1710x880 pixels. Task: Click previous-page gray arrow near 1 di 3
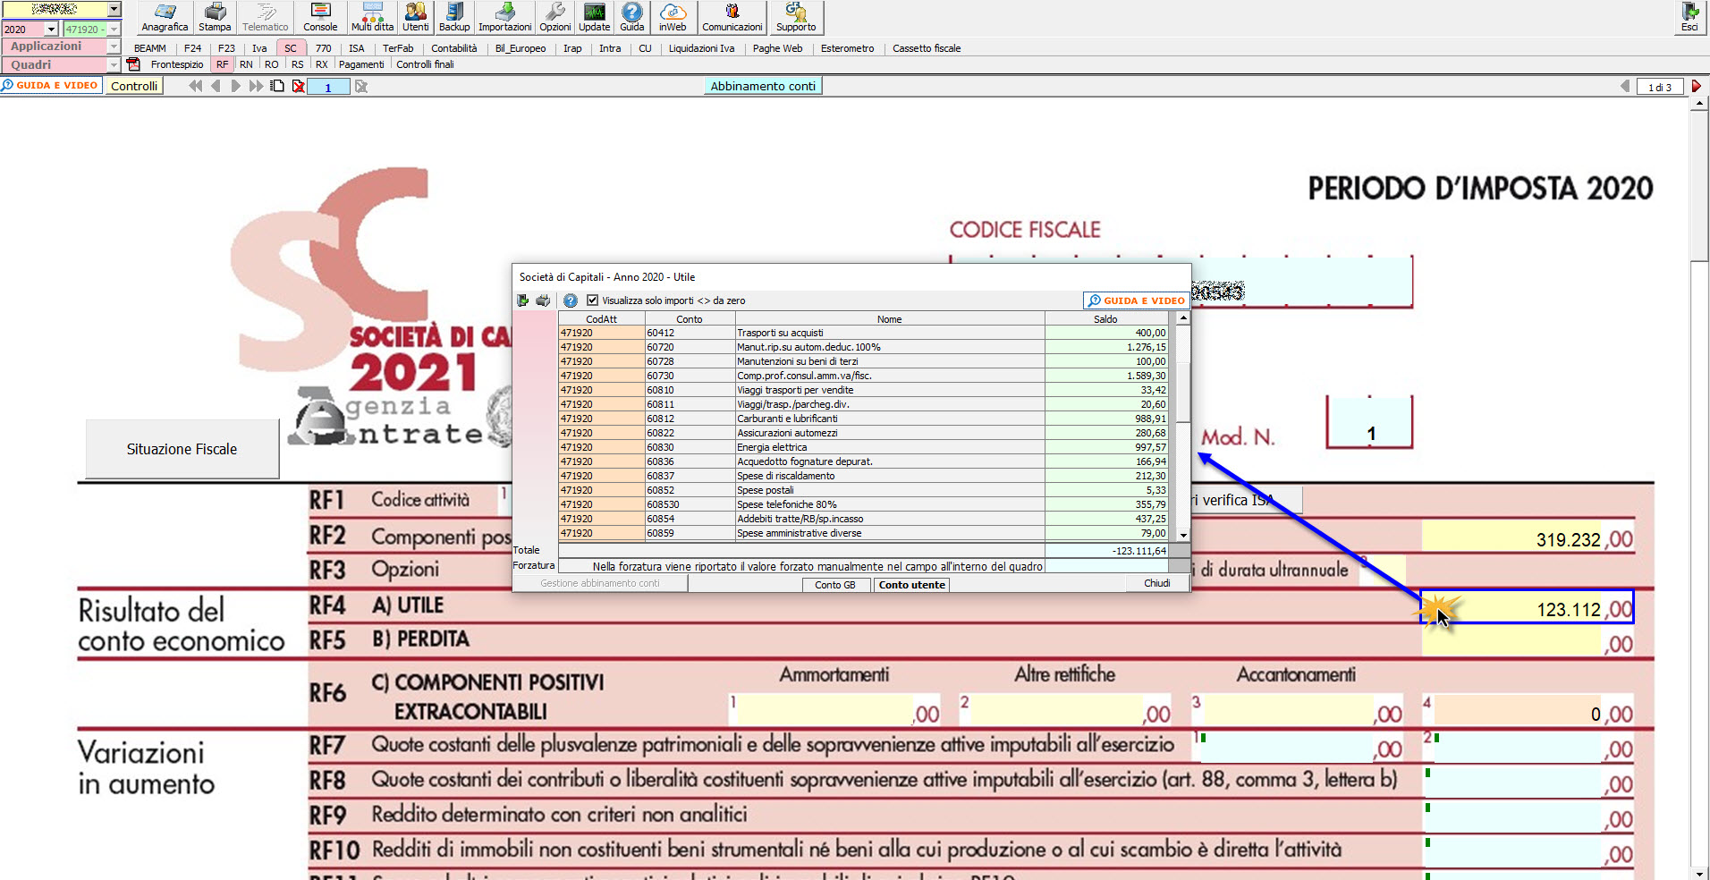1625,86
